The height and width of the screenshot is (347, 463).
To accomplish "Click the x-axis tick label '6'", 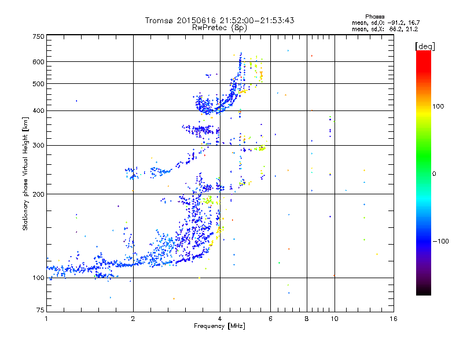I will tap(270, 319).
